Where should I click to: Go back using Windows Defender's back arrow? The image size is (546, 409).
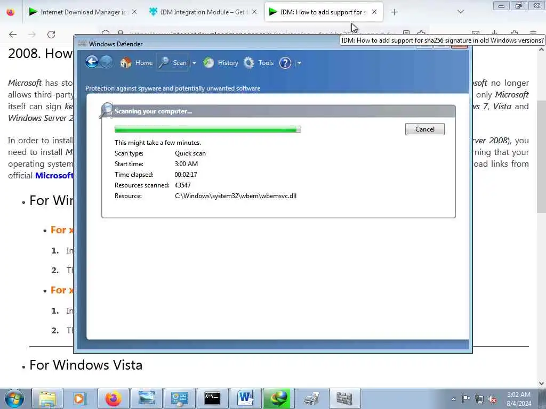coord(92,62)
